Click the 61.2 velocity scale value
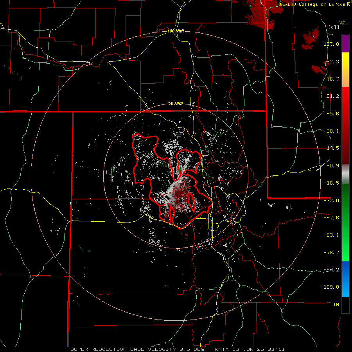 [x=333, y=96]
